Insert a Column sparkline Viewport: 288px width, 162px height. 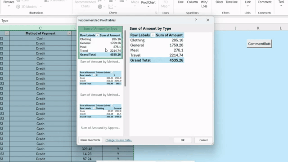tap(192, 2)
